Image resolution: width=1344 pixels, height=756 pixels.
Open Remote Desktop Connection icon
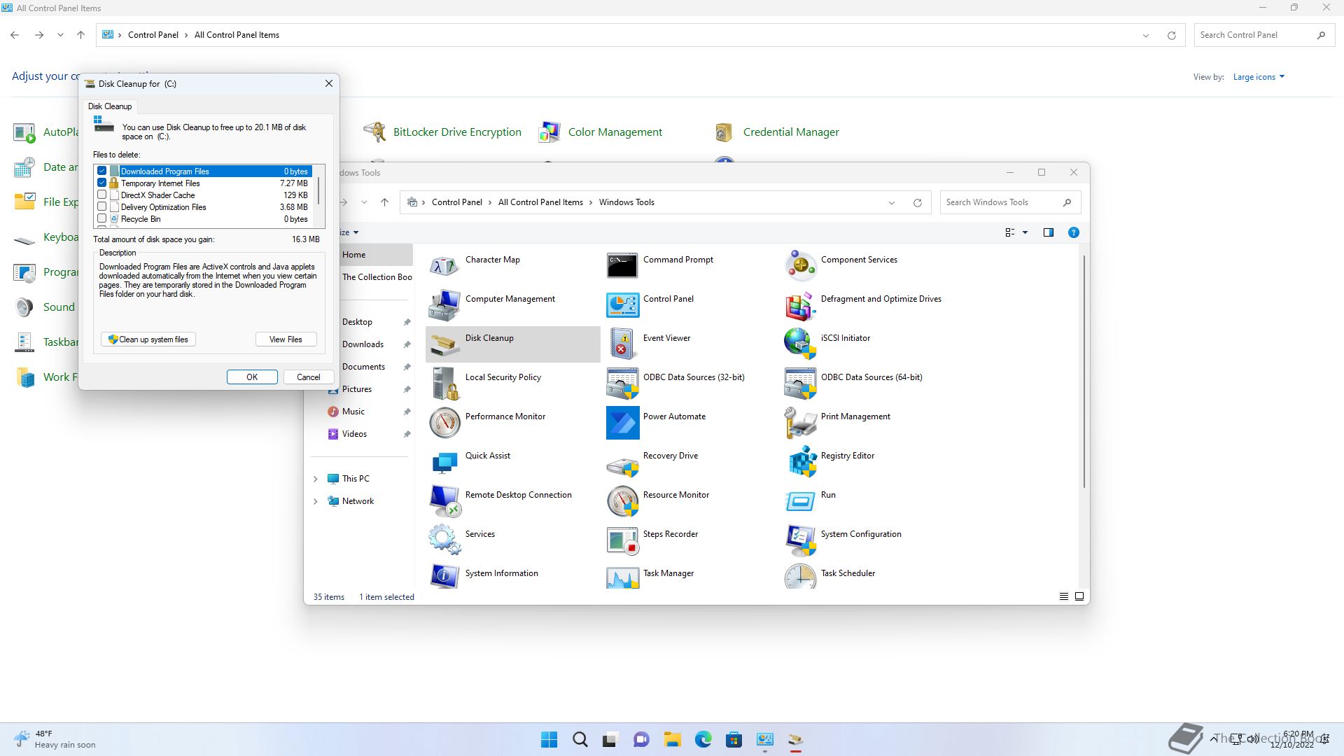444,500
